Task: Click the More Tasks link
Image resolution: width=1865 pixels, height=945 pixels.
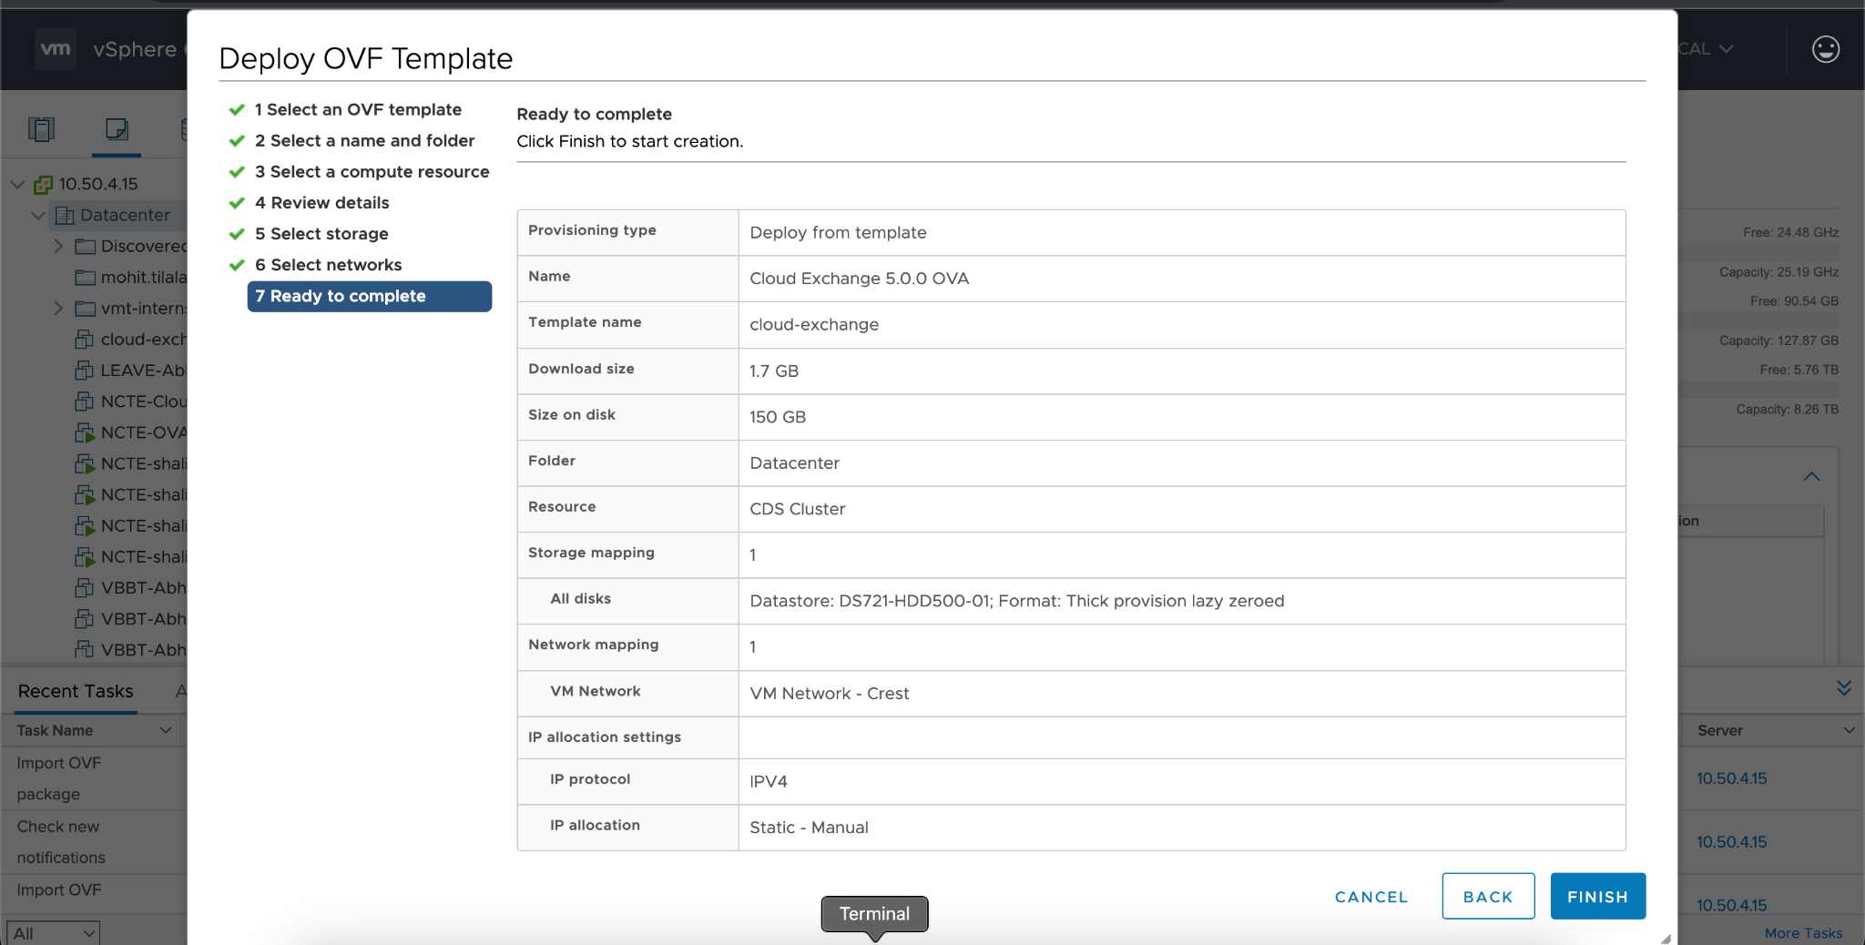Action: [1803, 933]
